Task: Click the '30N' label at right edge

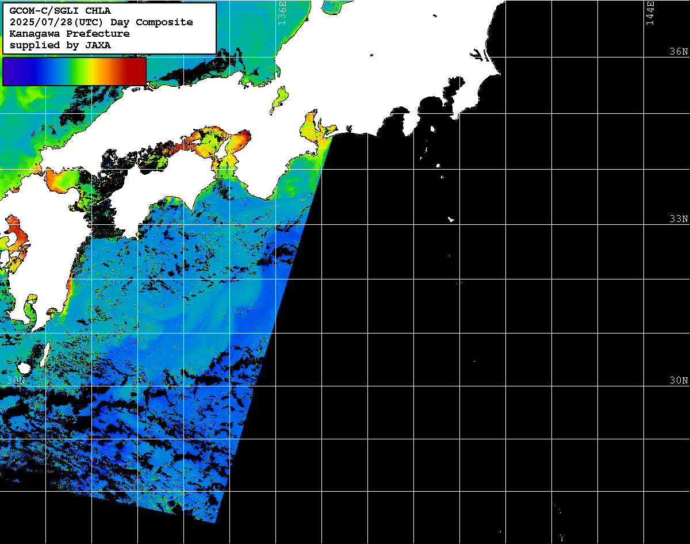Action: (678, 381)
